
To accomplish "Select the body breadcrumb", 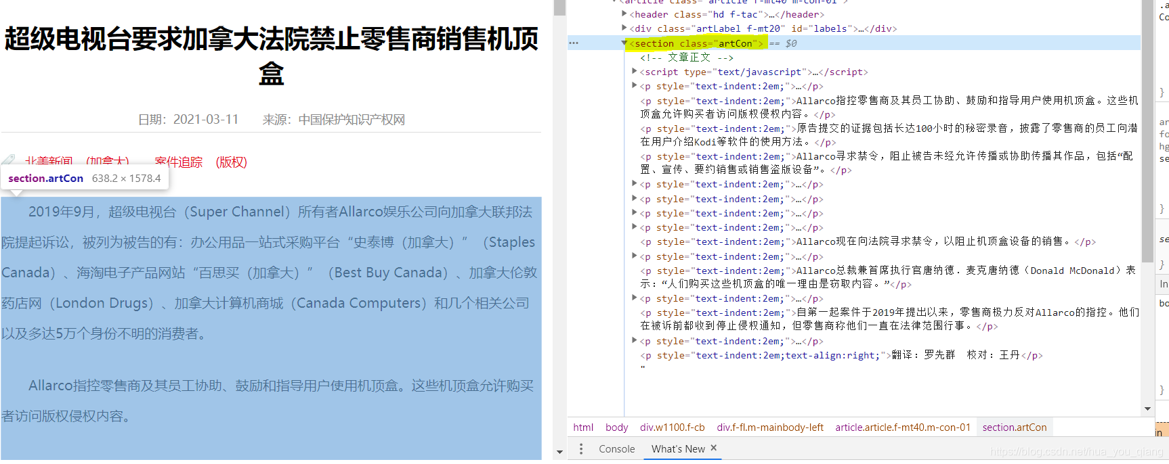I will point(617,427).
